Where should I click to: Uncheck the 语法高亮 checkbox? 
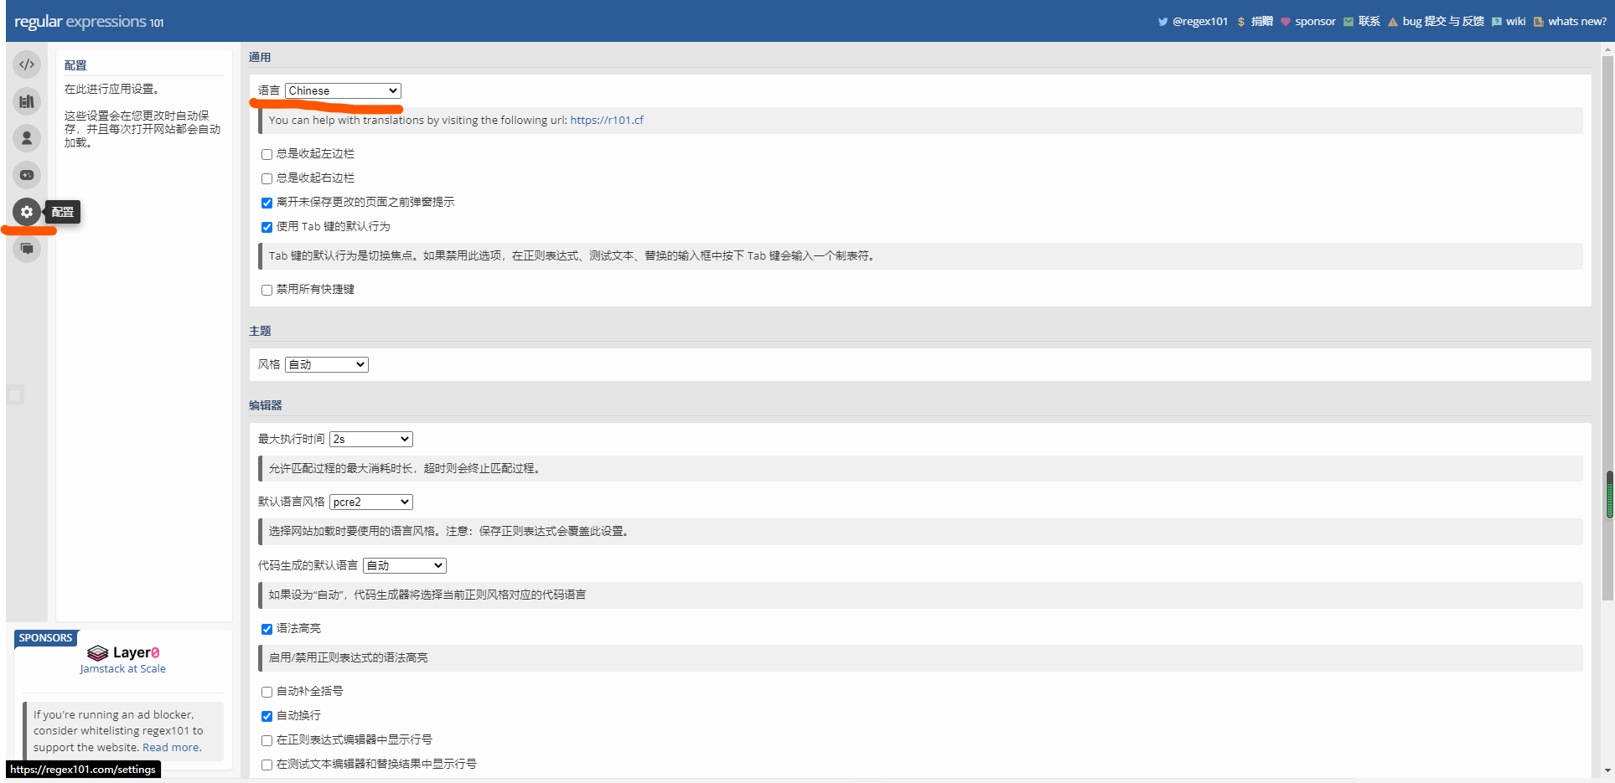point(267,629)
